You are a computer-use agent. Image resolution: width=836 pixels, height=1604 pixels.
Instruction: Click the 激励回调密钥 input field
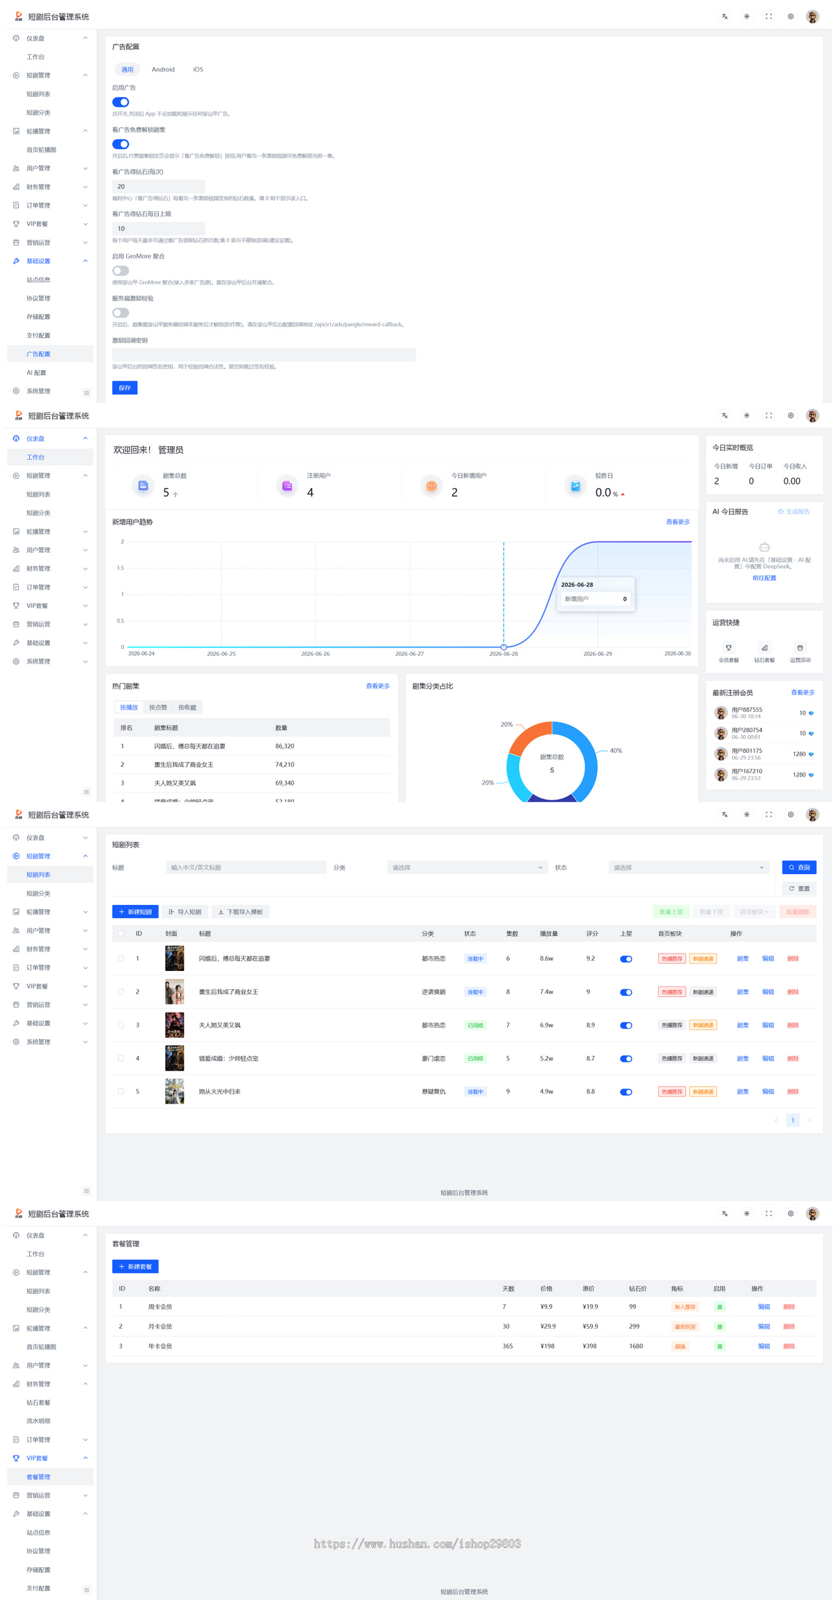pyautogui.click(x=264, y=355)
